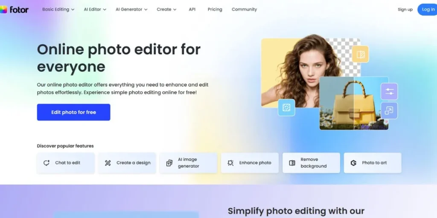Select the yellow handbag photo thumbnail
This screenshot has width=437, height=218.
(353, 103)
